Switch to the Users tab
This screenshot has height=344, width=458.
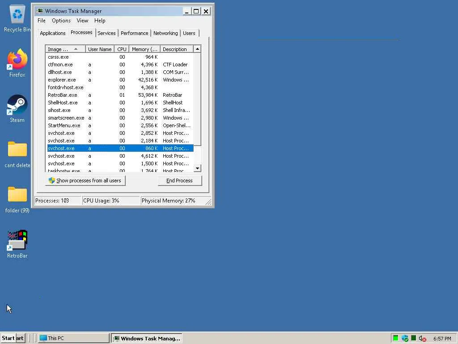click(189, 33)
